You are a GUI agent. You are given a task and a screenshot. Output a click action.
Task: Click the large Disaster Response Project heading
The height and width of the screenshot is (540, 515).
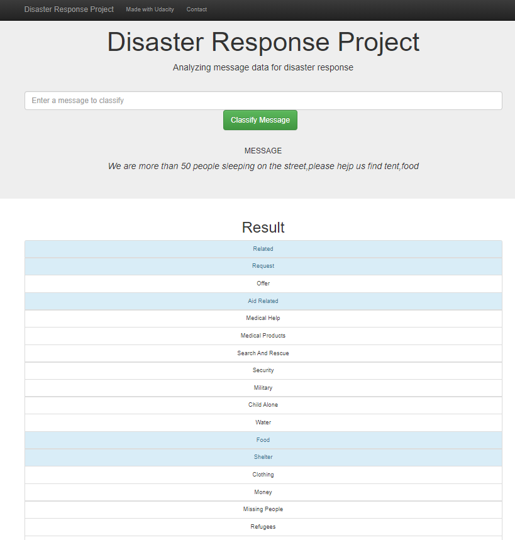[263, 42]
